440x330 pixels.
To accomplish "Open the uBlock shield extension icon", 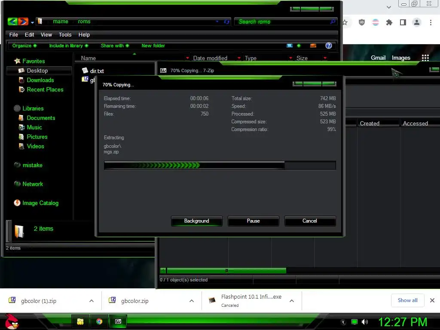I will 362,22.
